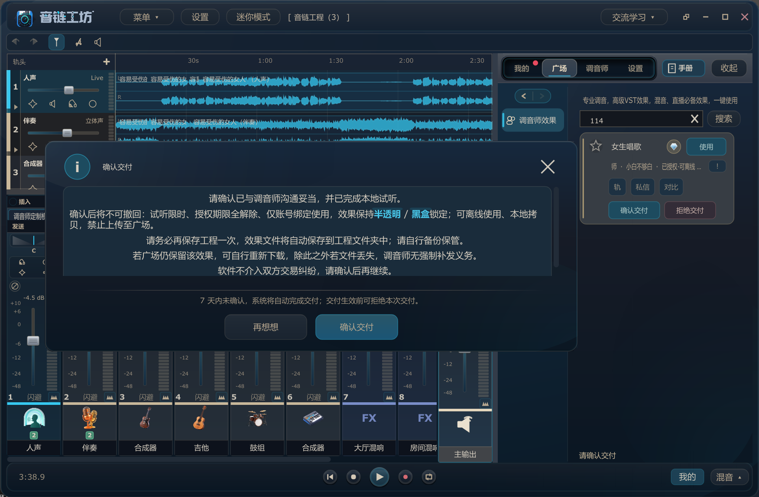Mute the 人声 track with its speaker icon
This screenshot has width=759, height=497.
(x=52, y=104)
